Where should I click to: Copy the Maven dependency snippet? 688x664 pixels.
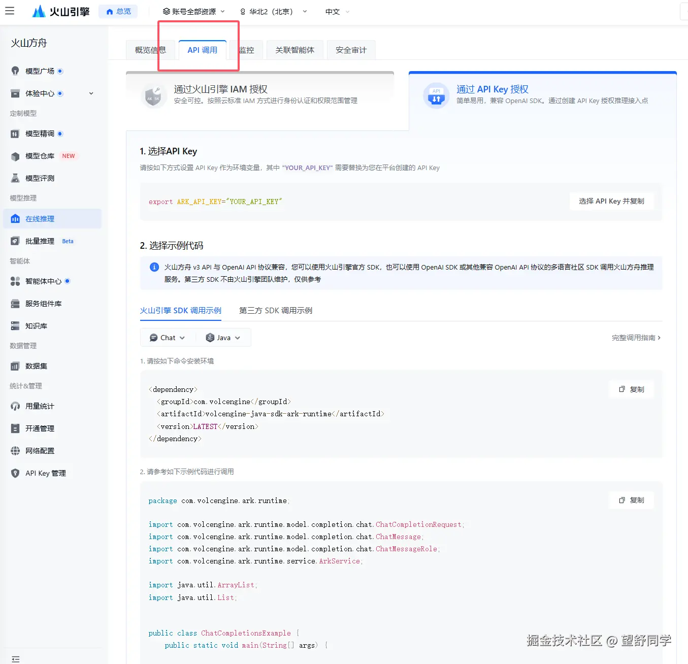631,389
